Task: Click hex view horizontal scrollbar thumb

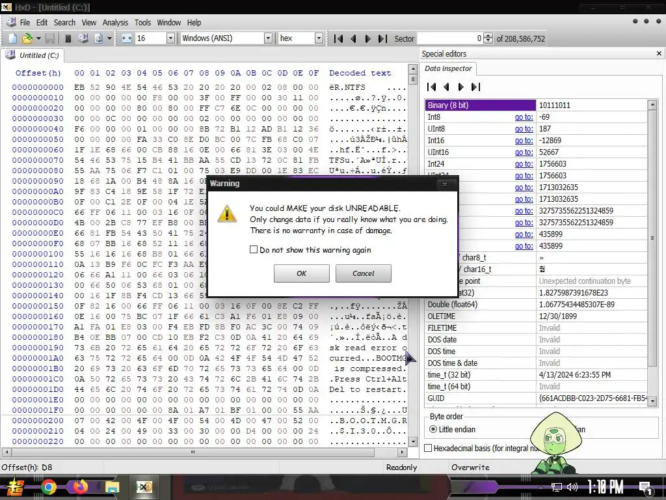Action: [193, 452]
